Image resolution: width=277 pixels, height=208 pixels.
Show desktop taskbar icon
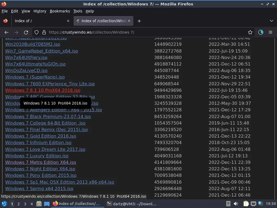coord(47,204)
